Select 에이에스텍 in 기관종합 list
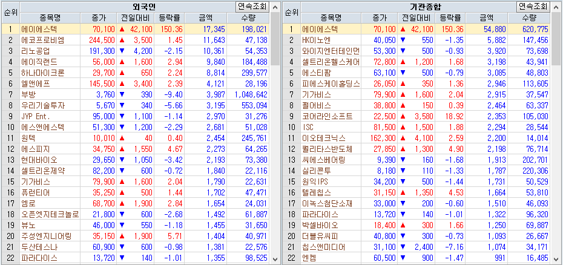The width and height of the screenshot is (563, 265). point(416,29)
